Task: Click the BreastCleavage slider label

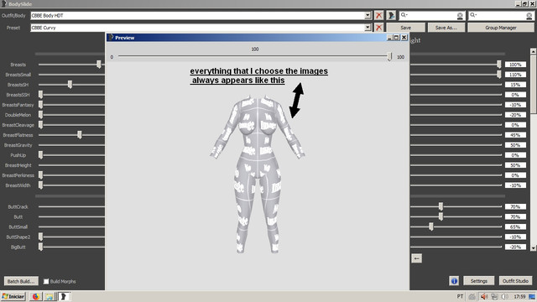Action: tap(18, 125)
